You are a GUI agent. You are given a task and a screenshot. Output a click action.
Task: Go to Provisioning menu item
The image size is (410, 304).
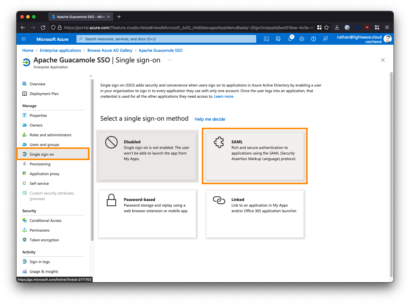pos(40,164)
